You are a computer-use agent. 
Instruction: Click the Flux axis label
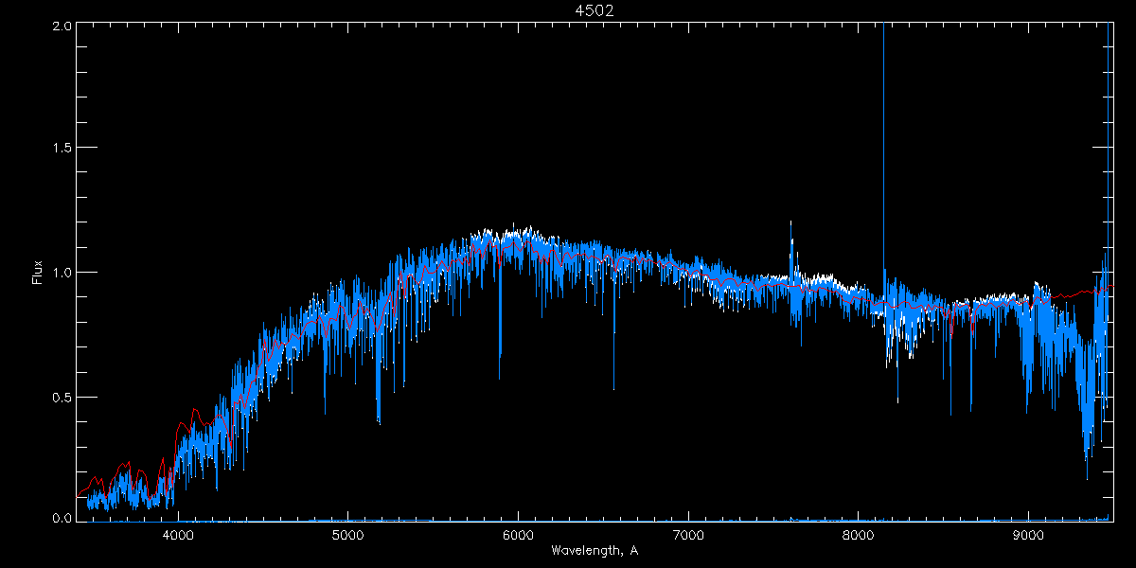37,273
